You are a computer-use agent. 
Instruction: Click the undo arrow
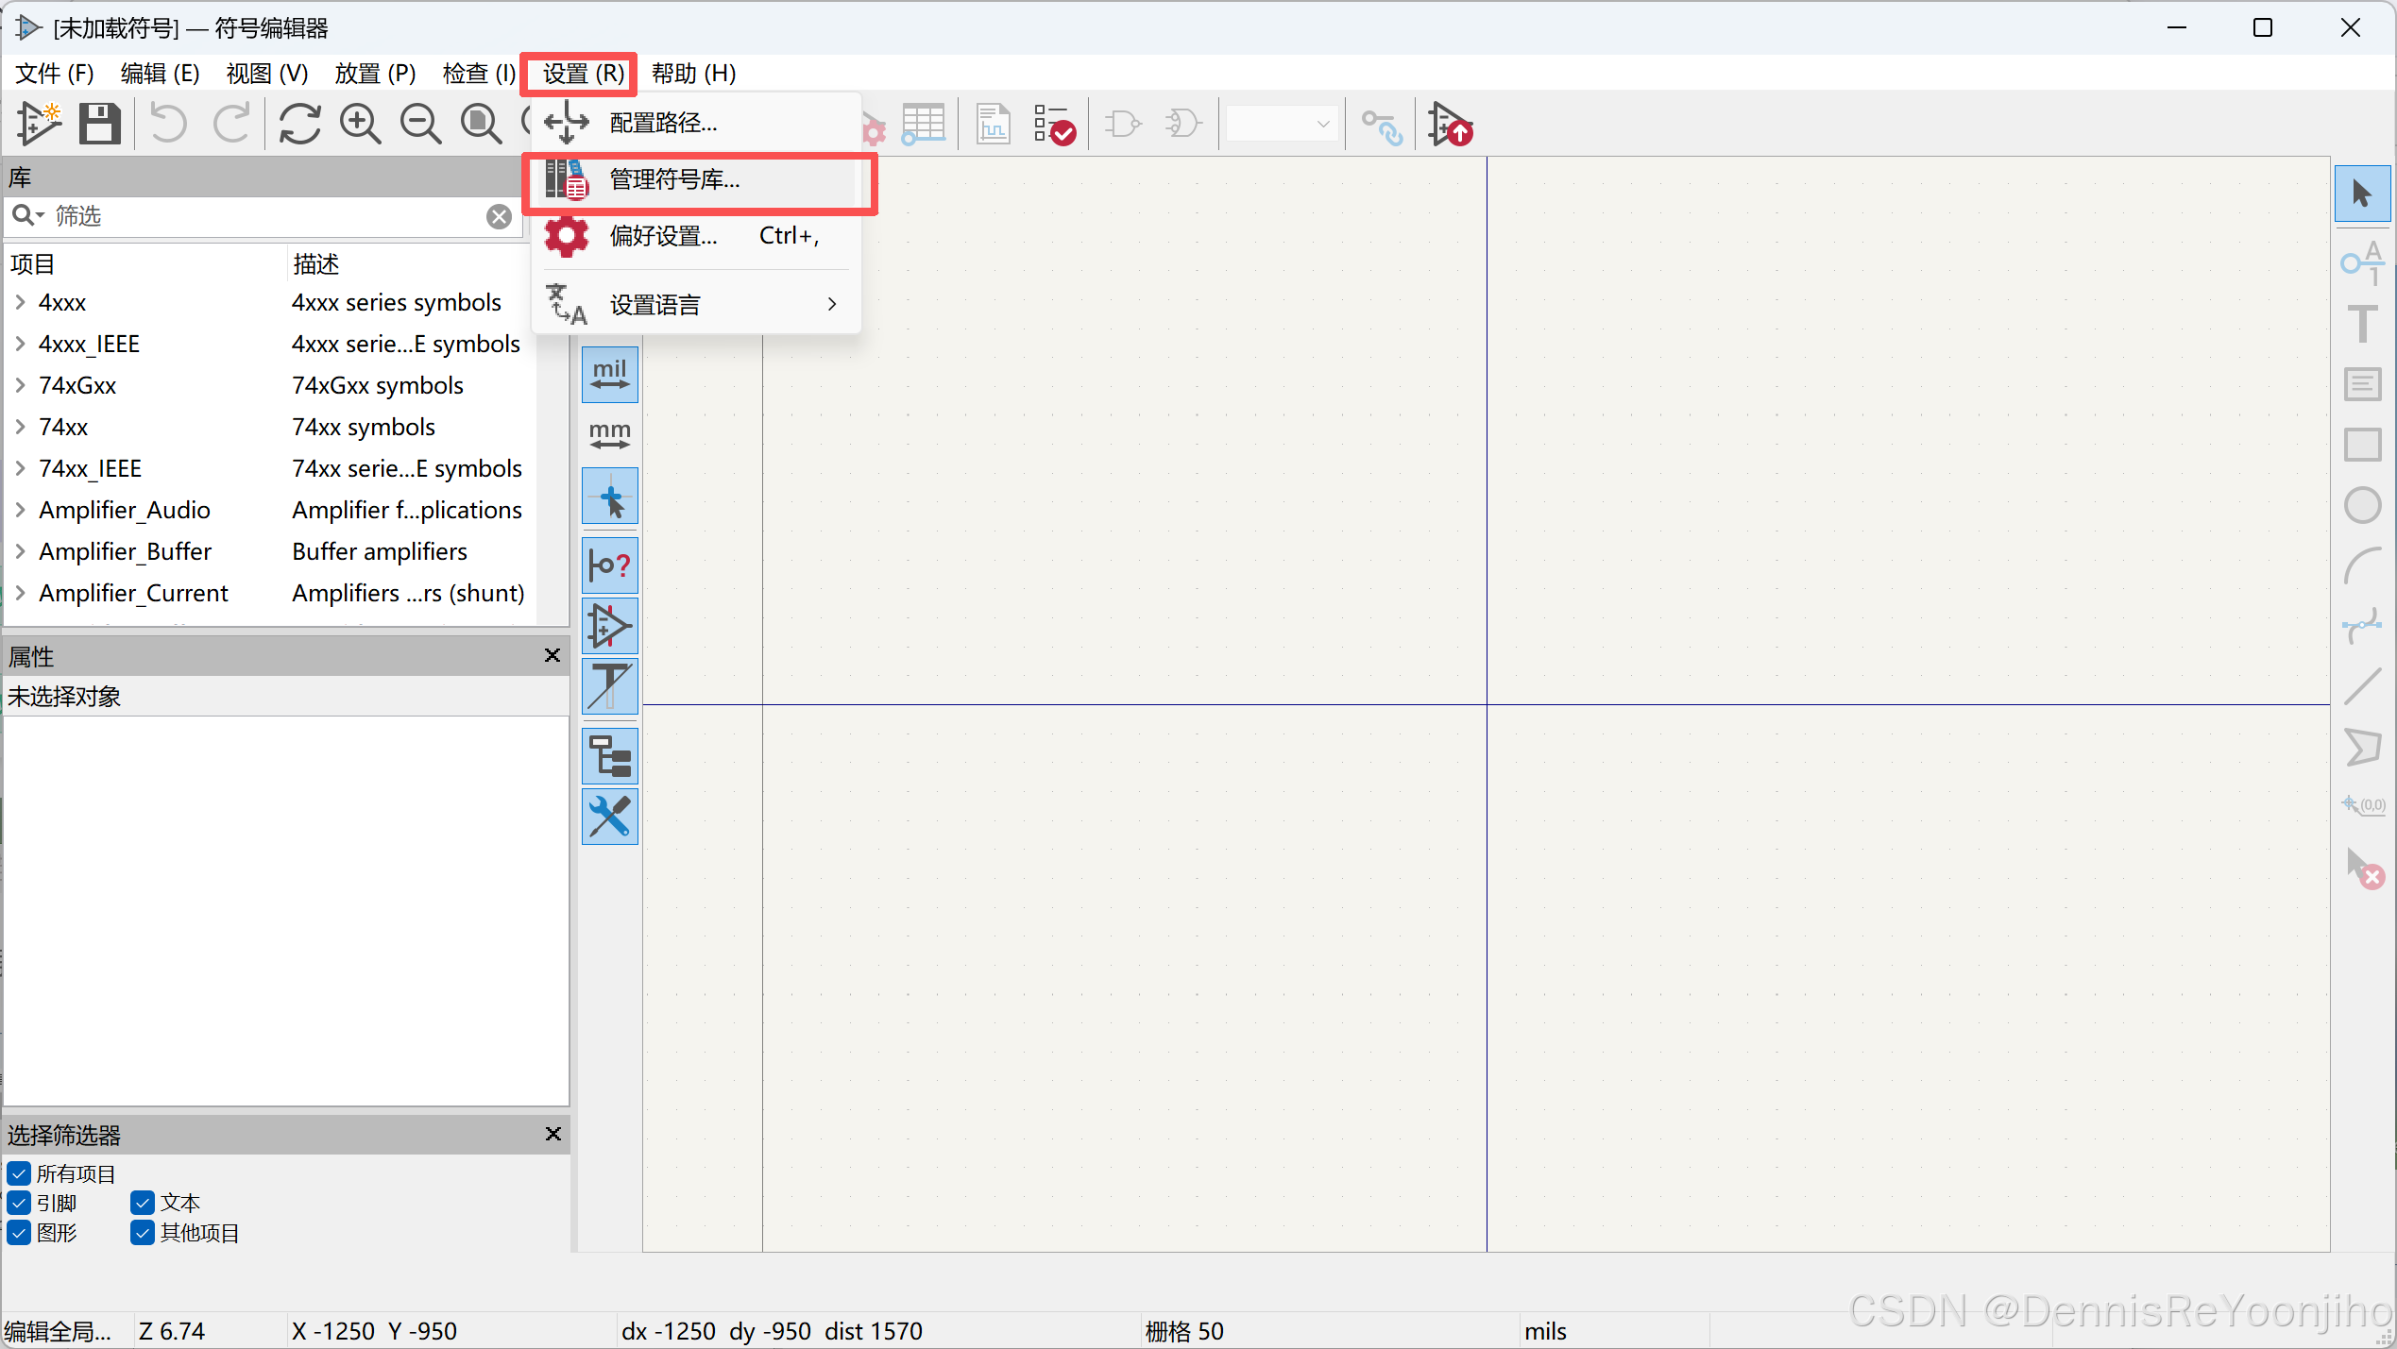(x=169, y=124)
